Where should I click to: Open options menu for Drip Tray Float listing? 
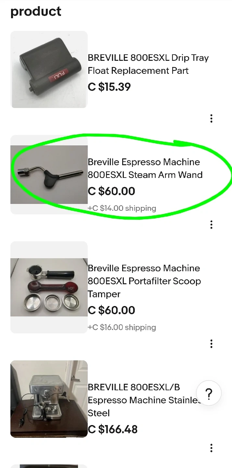pos(211,118)
